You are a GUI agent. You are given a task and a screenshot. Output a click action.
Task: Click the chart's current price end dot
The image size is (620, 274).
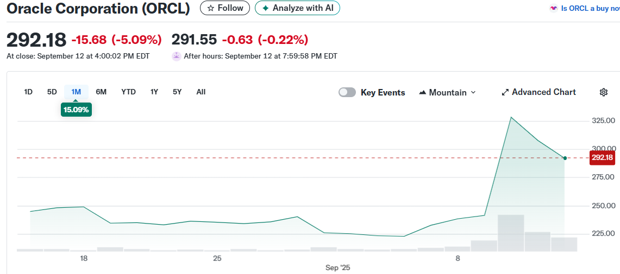tap(565, 158)
